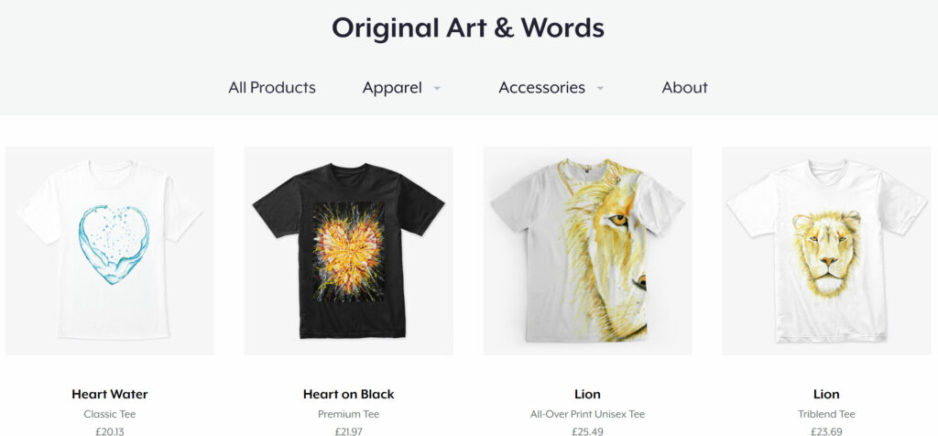Viewport: 938px width, 436px height.
Task: Expand the Accessories dropdown arrow
Action: click(x=600, y=89)
